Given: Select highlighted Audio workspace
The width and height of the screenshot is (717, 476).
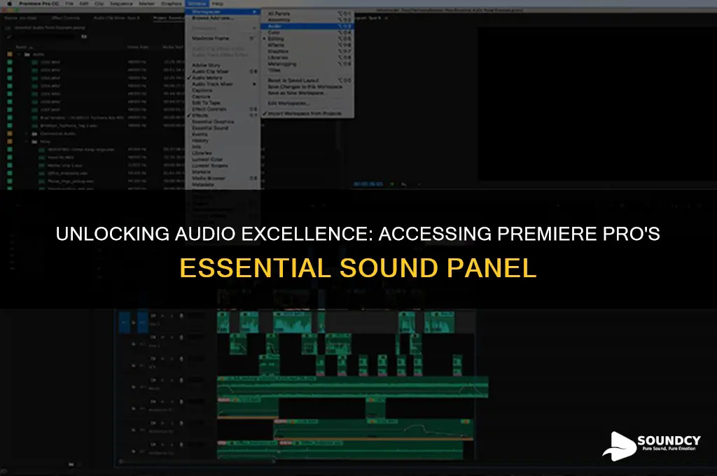Looking at the screenshot, I should [307, 26].
